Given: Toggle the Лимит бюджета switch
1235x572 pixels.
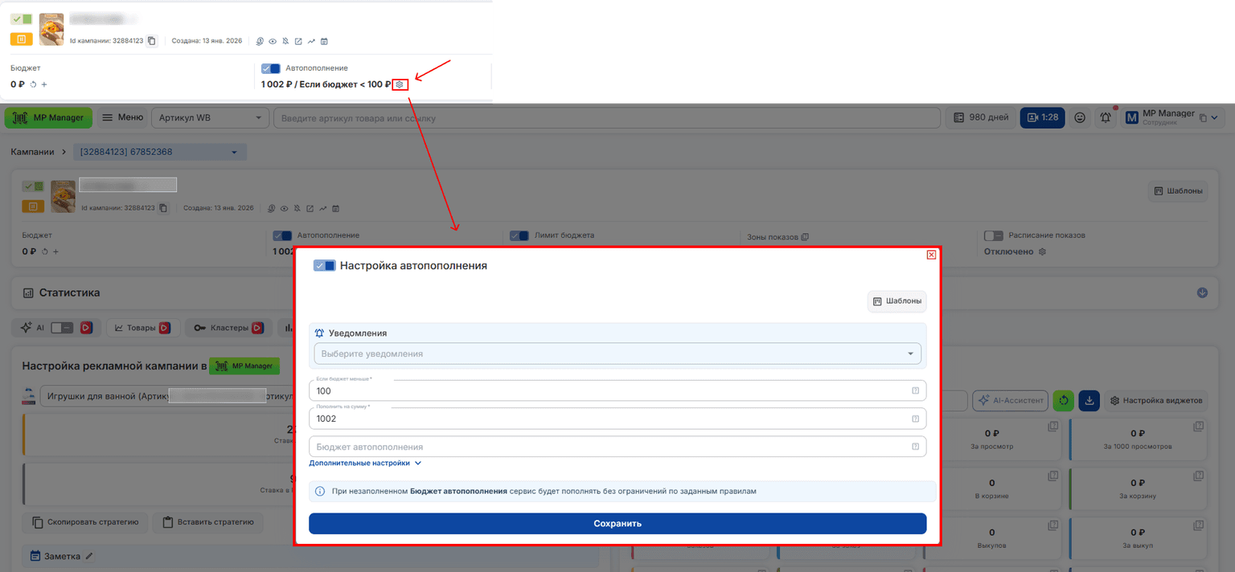Looking at the screenshot, I should (519, 236).
